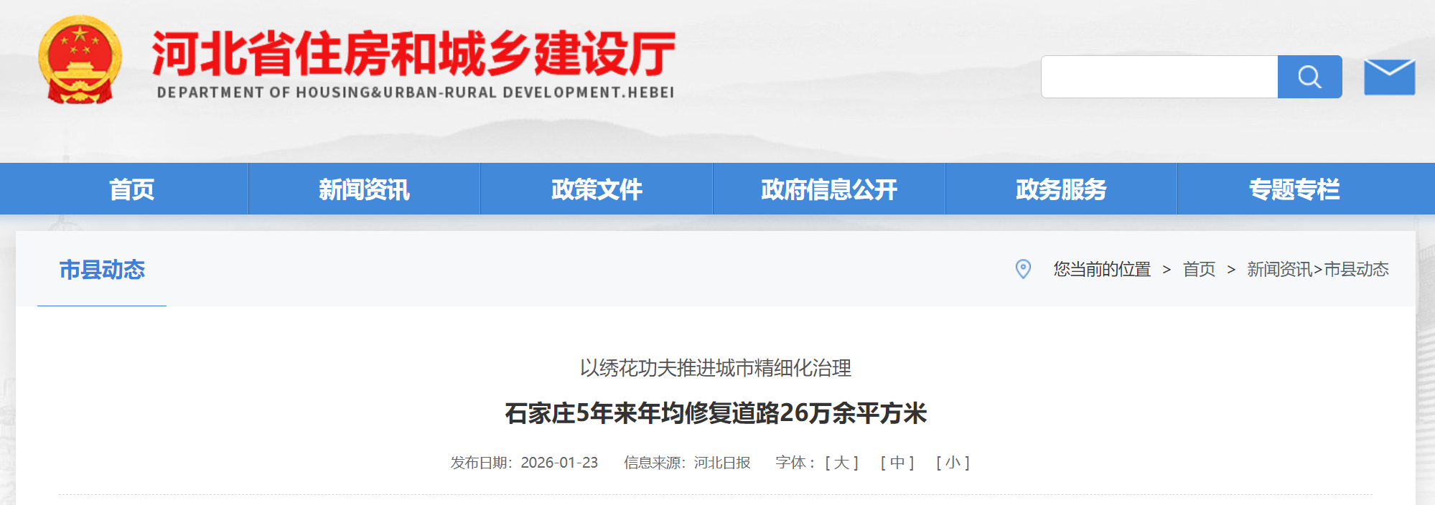Click the red 河北省住房和城乡建设厅 site title
The width and height of the screenshot is (1435, 505).
[413, 55]
